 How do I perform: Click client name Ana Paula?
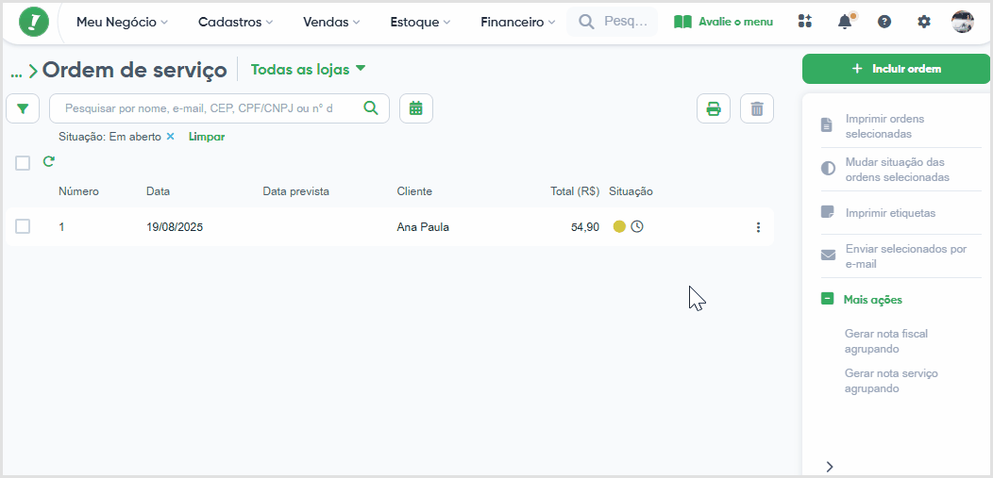(x=423, y=227)
